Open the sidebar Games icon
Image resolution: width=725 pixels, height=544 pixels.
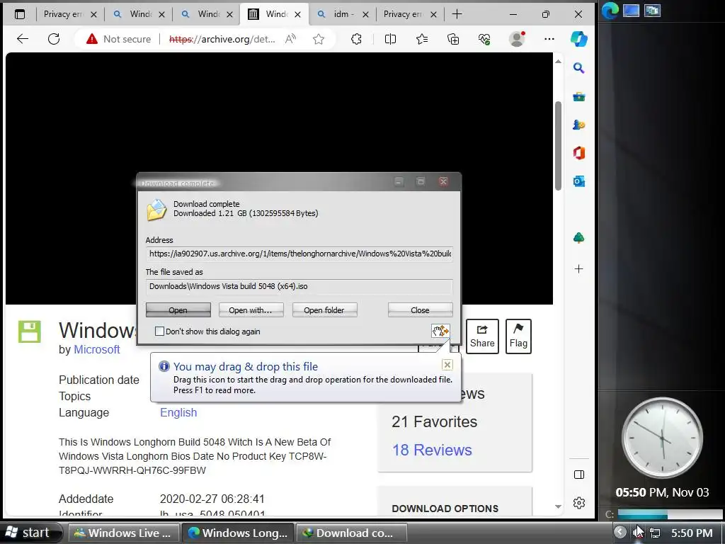click(x=578, y=125)
